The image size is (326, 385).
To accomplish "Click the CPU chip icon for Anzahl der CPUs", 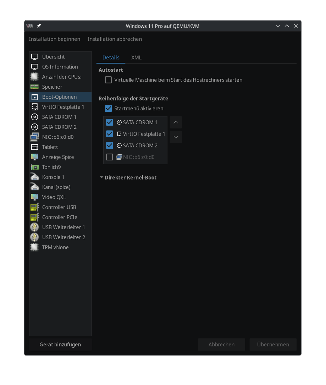I will (34, 77).
